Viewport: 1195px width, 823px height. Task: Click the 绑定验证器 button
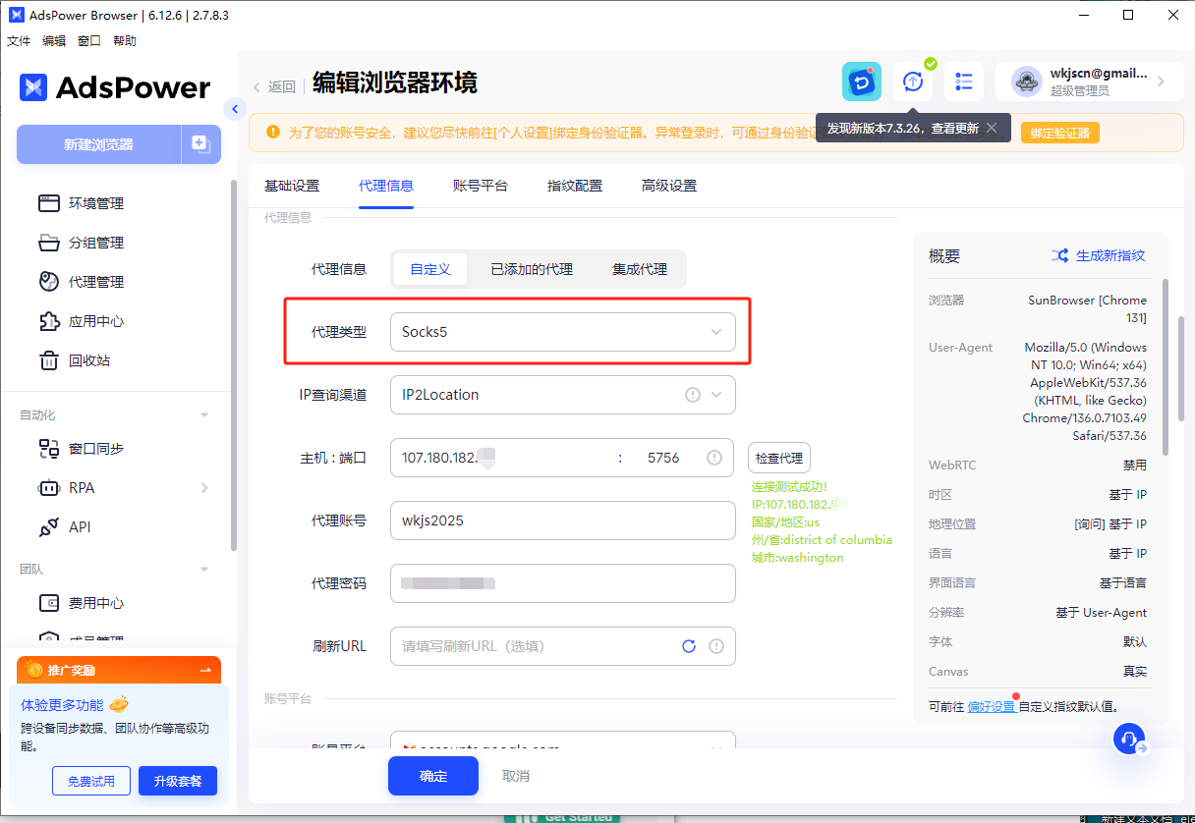point(1060,133)
